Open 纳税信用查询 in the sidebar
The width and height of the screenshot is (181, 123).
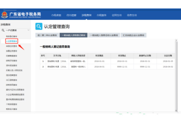pyautogui.click(x=11, y=85)
